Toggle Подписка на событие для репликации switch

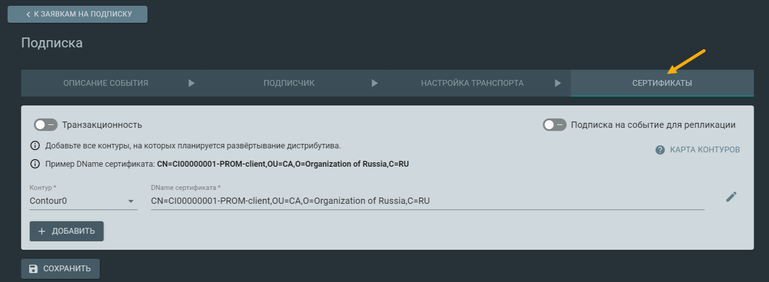[x=554, y=125]
